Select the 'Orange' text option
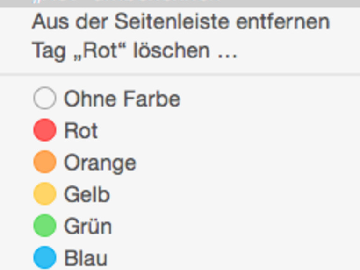This screenshot has width=360, height=270. point(100,163)
